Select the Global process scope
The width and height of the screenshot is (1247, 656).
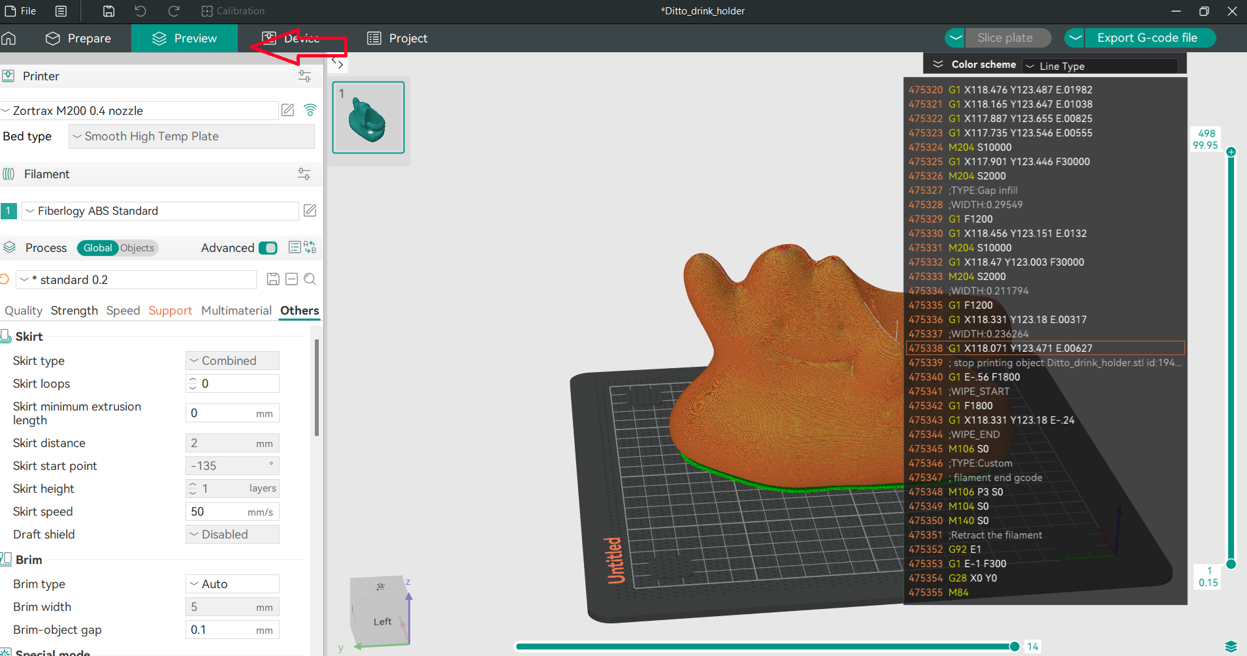(97, 248)
